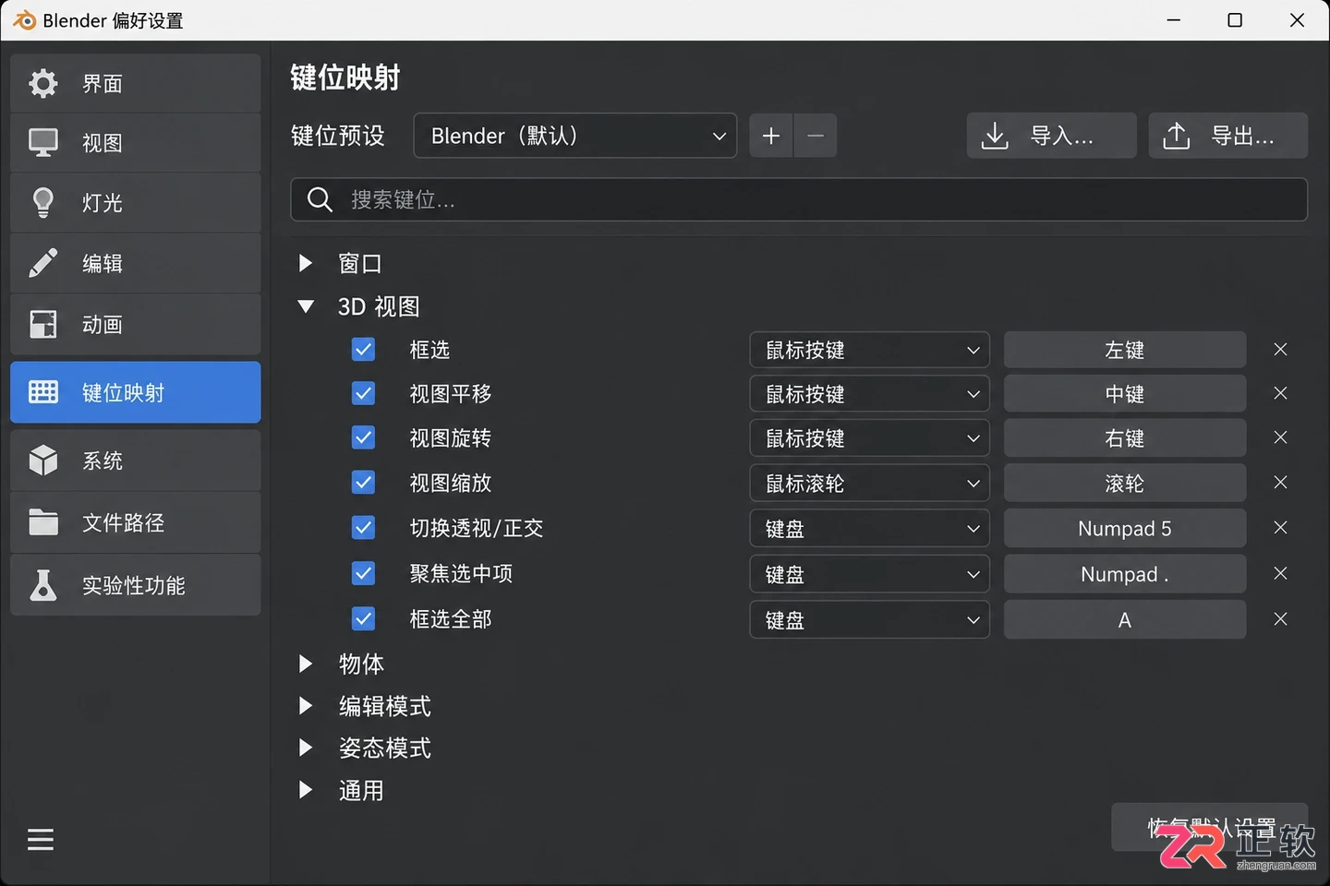1330x886 pixels.
Task: Change the A key binding for 框选全部
Action: pyautogui.click(x=1125, y=619)
